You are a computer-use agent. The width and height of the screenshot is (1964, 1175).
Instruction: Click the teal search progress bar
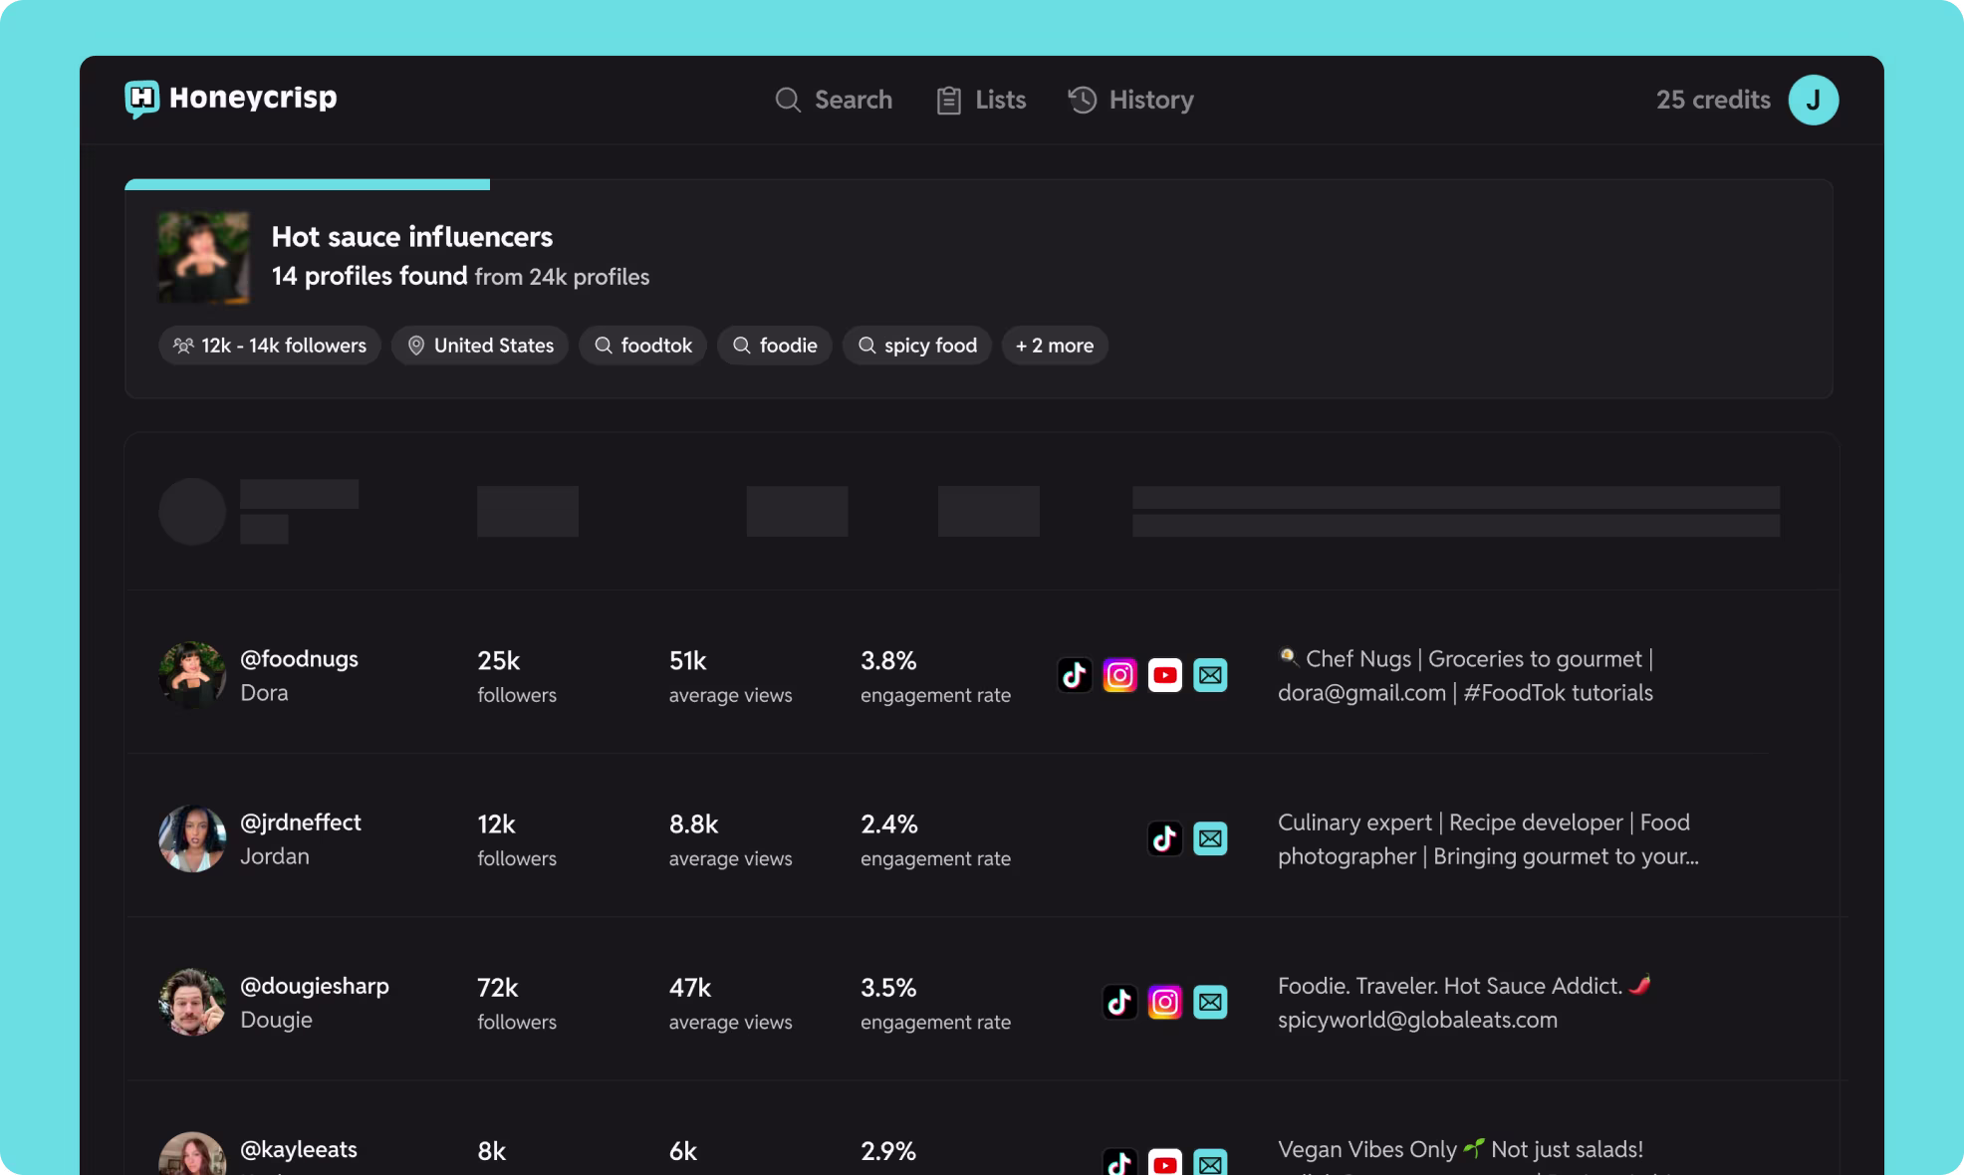point(307,184)
